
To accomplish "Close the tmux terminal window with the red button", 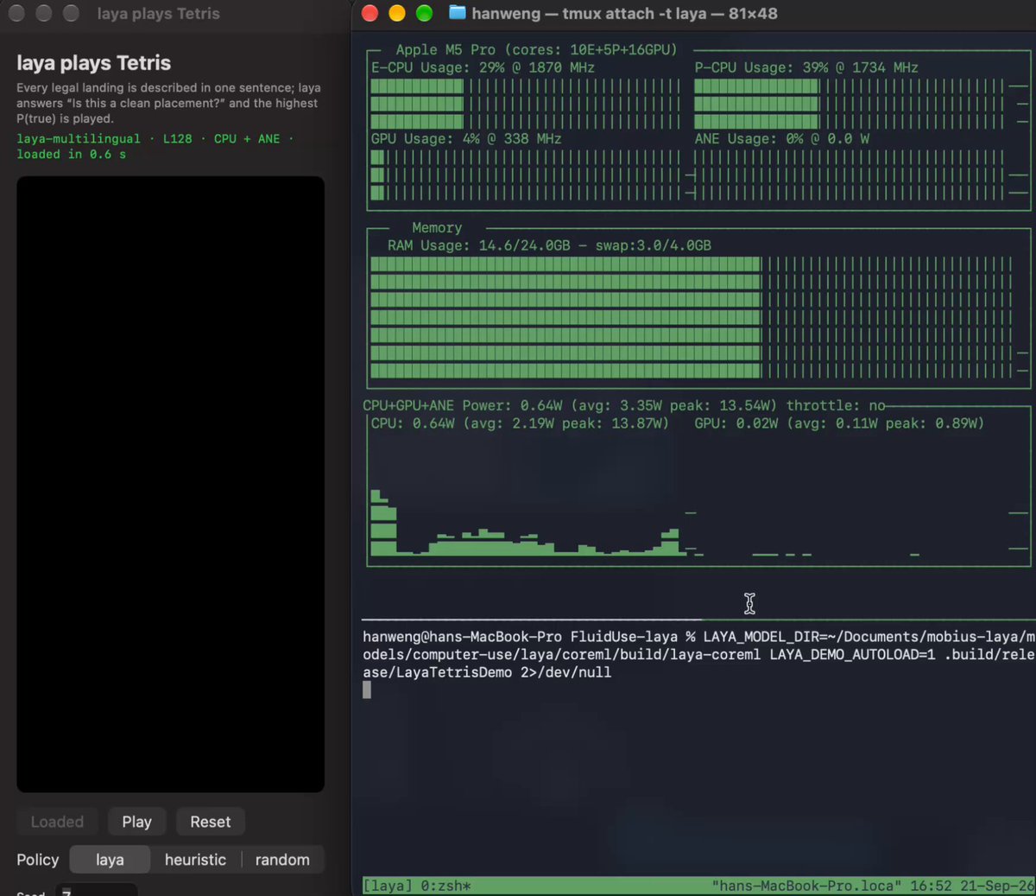I will [x=370, y=13].
